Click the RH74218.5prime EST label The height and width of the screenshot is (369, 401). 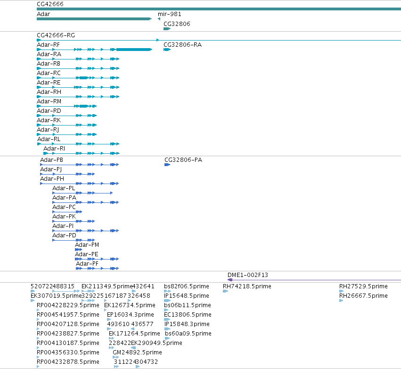(247, 286)
